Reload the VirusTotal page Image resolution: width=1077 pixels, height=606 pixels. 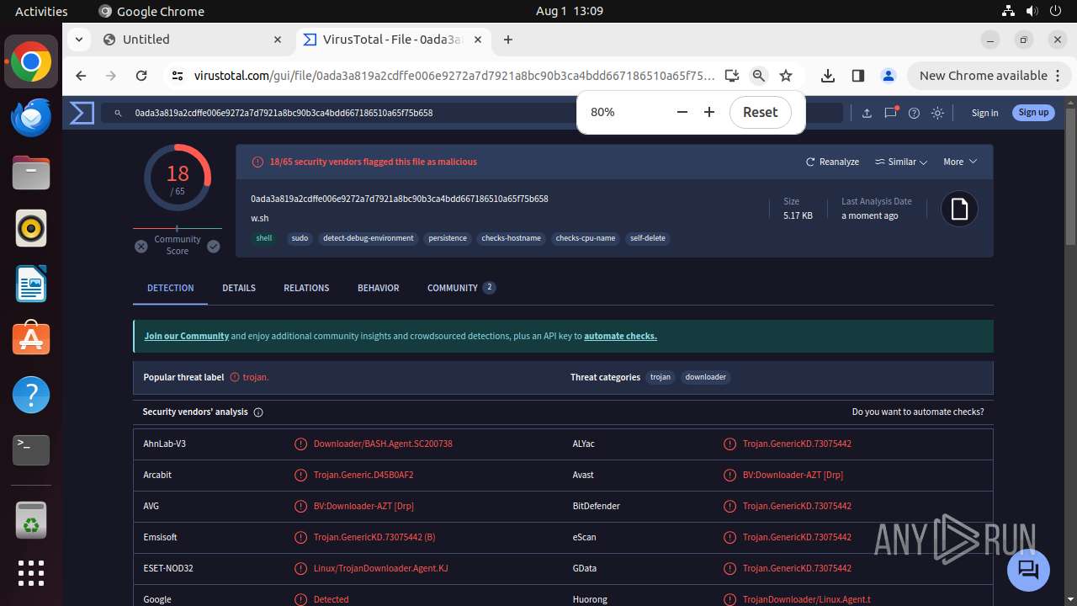(x=141, y=76)
